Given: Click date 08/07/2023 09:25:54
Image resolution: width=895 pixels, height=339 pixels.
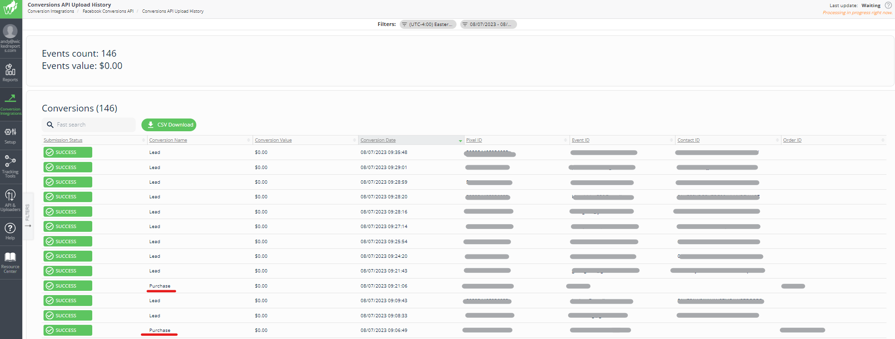Looking at the screenshot, I should point(384,242).
